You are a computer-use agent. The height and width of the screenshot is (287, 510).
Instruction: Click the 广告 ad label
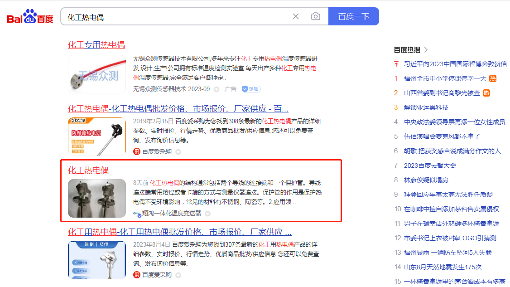click(231, 89)
